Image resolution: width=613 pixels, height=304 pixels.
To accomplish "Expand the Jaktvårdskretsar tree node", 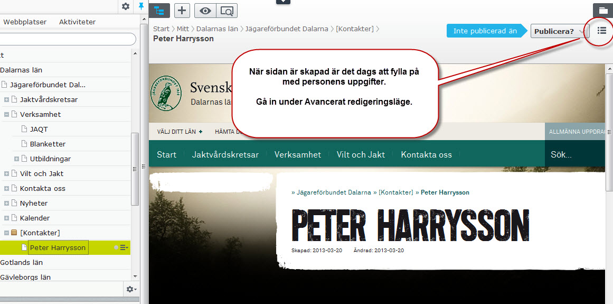I will (x=6, y=100).
